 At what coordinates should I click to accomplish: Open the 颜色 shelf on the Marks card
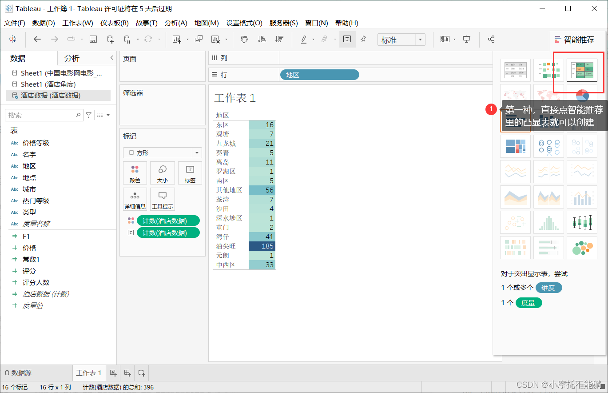[x=135, y=173]
